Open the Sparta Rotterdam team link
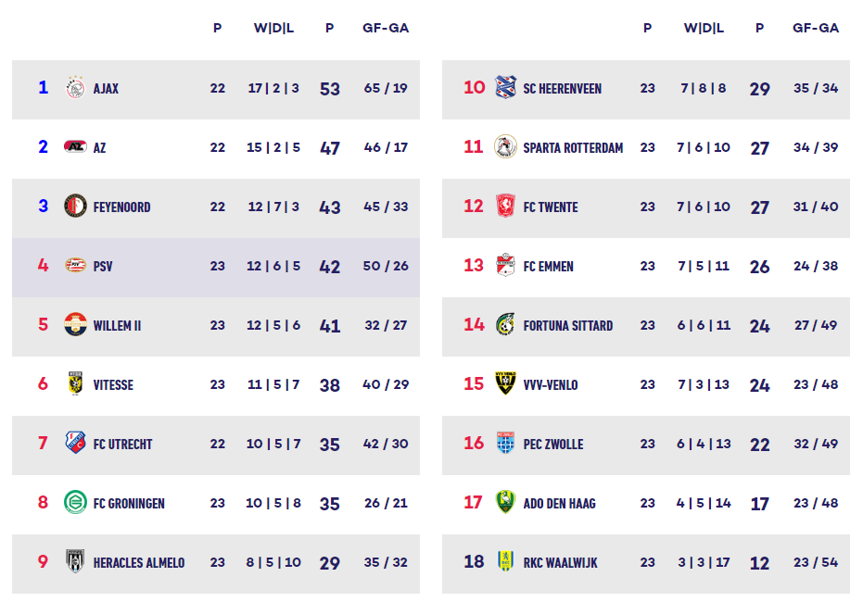The height and width of the screenshot is (602, 863). pyautogui.click(x=573, y=148)
